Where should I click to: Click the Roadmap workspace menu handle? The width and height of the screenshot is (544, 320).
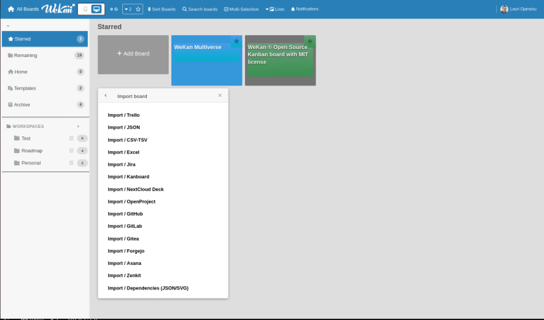(x=71, y=151)
